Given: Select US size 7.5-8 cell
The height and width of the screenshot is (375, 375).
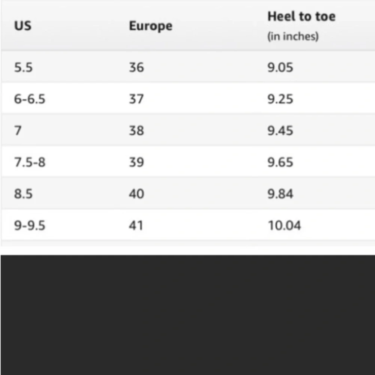Looking at the screenshot, I should [30, 162].
